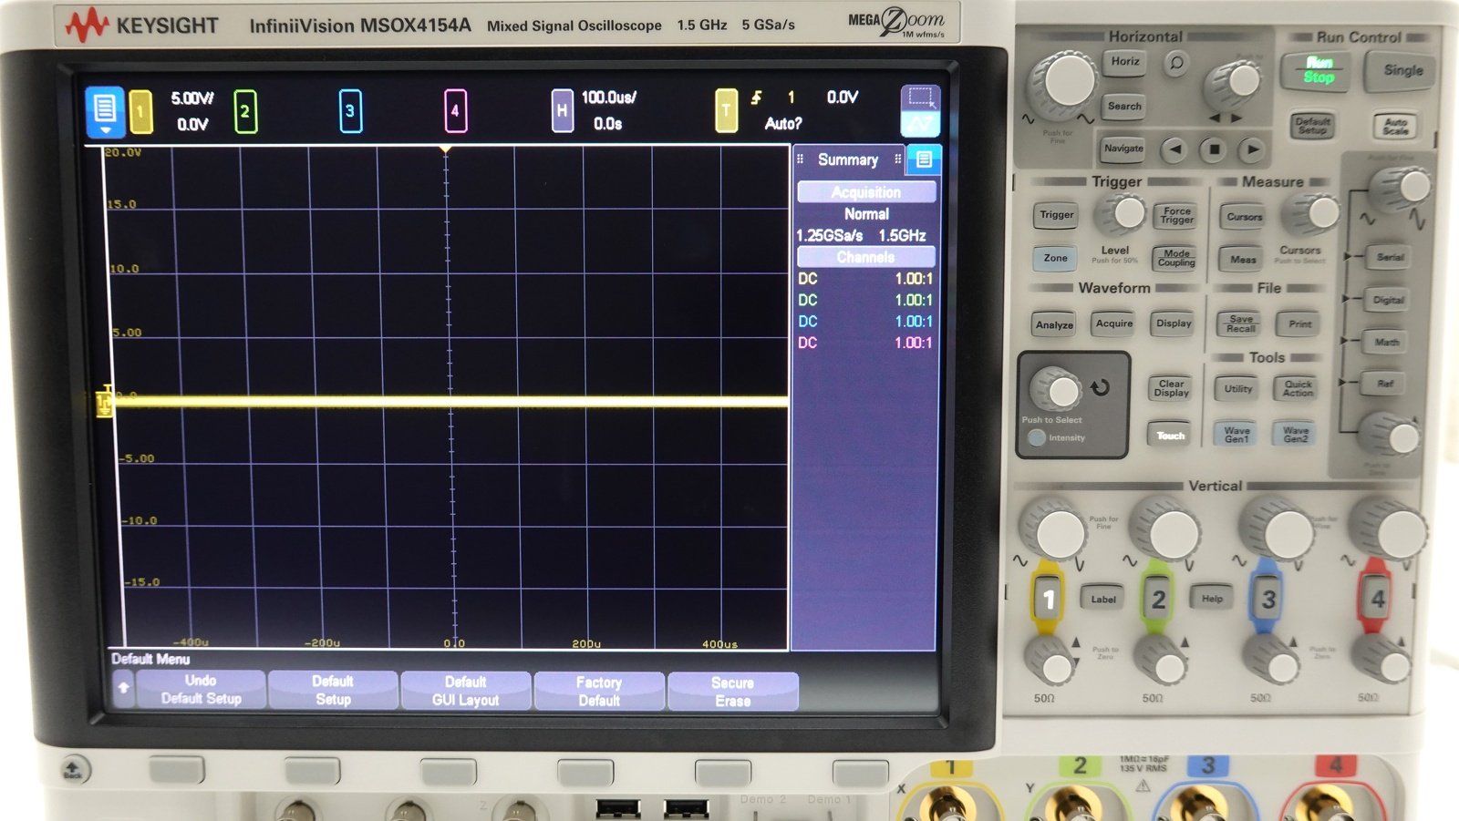1459x821 pixels.
Task: Turn on channel 2 green indicator
Action: point(244,111)
